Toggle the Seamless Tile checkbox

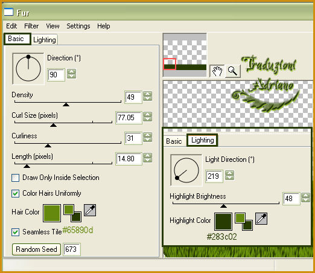click(16, 232)
